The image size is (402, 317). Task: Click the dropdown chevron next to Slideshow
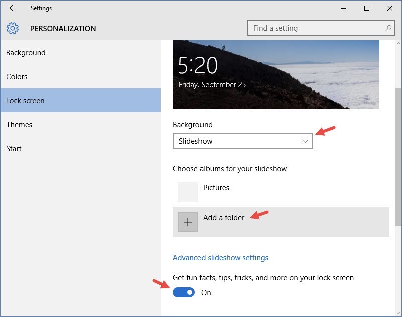305,141
